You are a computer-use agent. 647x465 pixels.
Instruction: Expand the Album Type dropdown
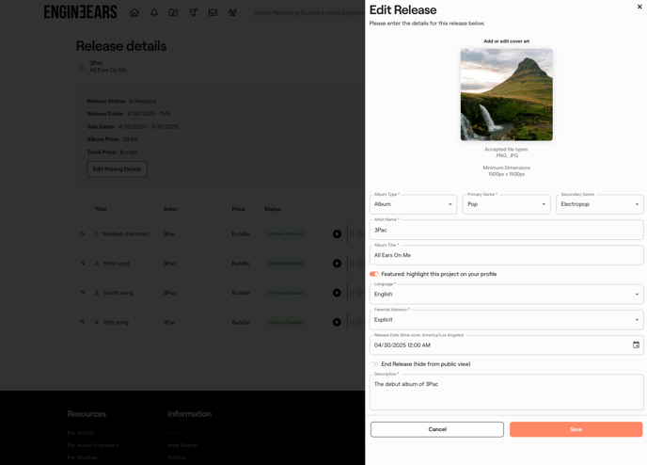[x=413, y=204]
